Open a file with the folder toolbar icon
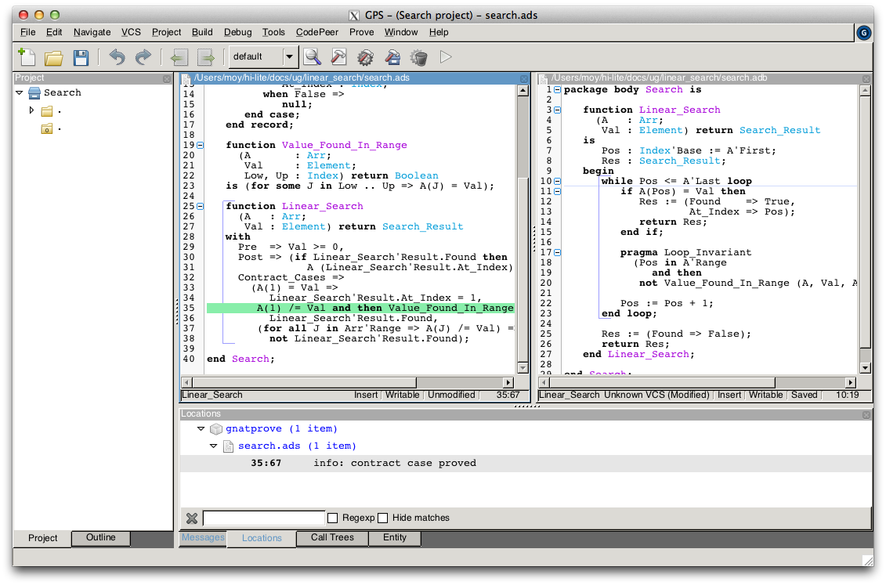The width and height of the screenshot is (886, 585). 54,58
